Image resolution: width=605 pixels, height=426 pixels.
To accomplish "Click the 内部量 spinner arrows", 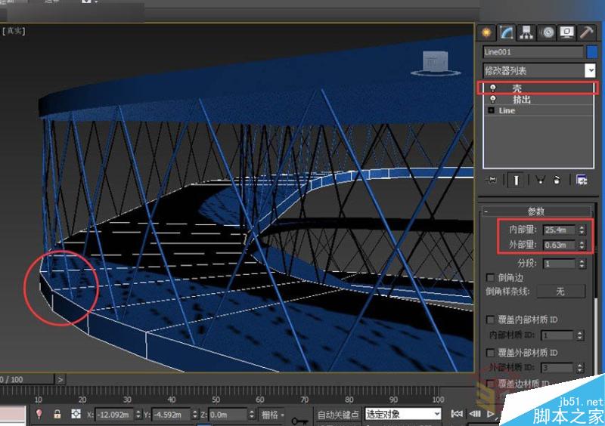I will (582, 230).
